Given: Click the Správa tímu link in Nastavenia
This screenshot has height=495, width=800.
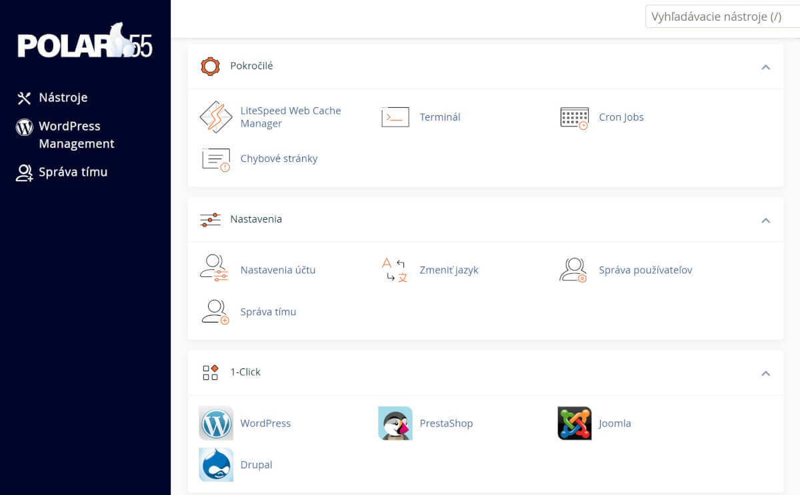Looking at the screenshot, I should pos(268,312).
